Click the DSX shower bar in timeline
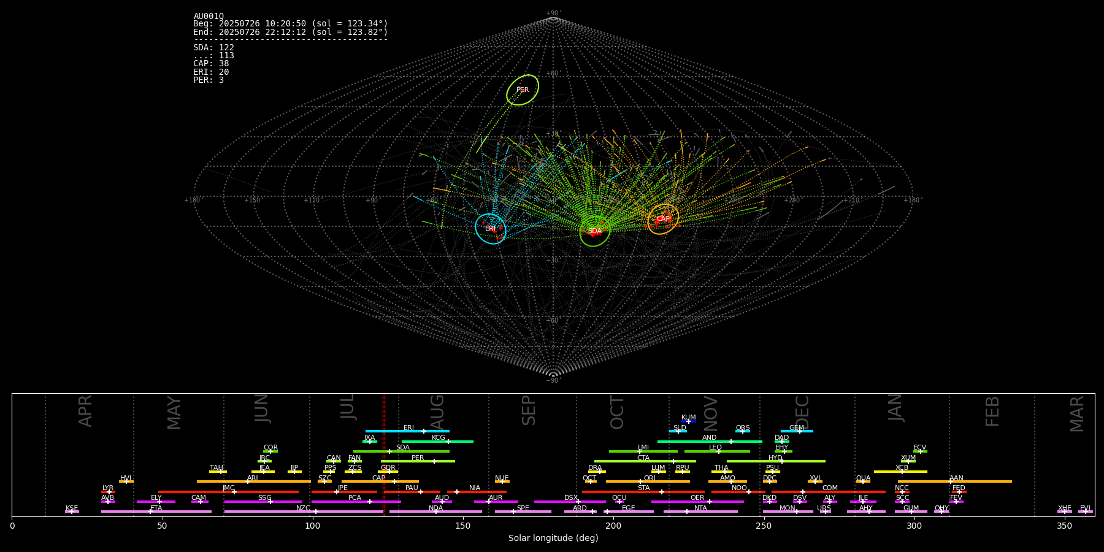This screenshot has height=552, width=1104. click(x=570, y=502)
